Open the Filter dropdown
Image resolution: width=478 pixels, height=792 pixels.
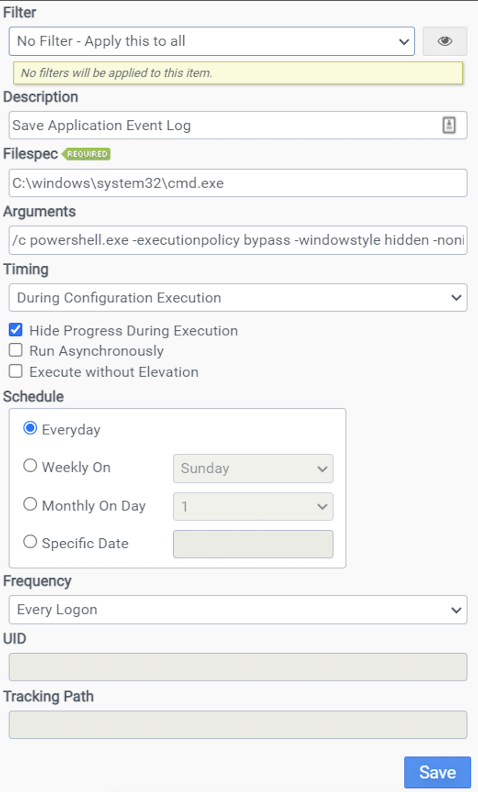[x=212, y=41]
